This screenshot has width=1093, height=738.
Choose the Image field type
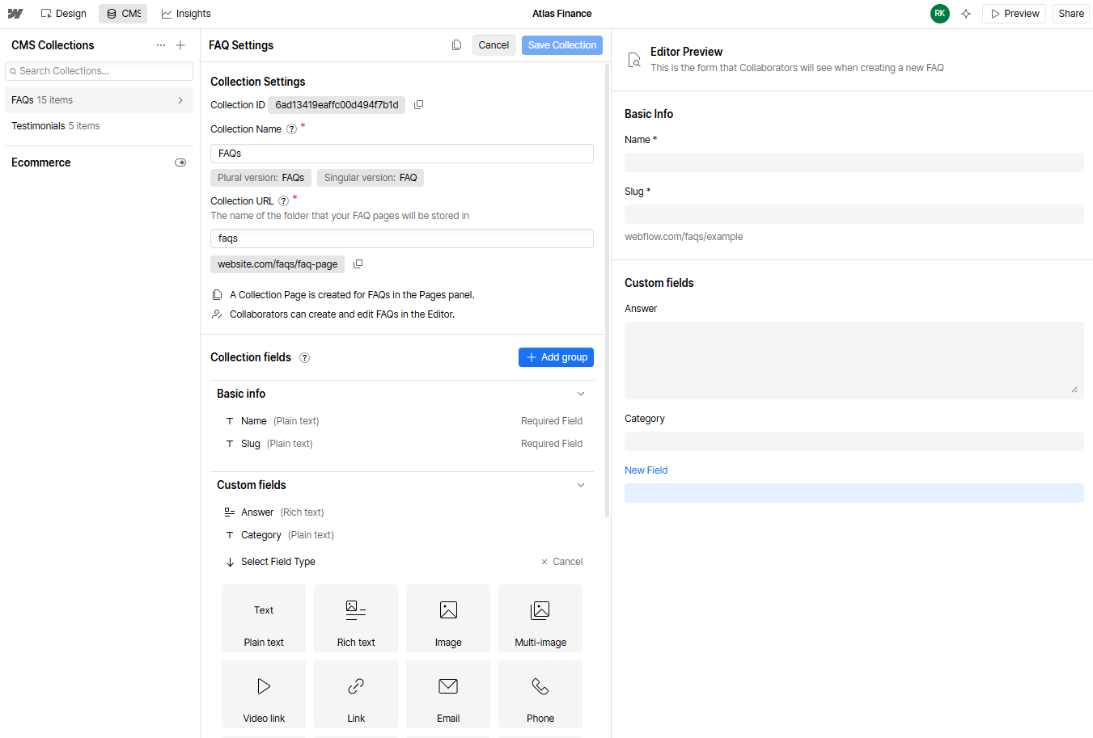click(448, 618)
